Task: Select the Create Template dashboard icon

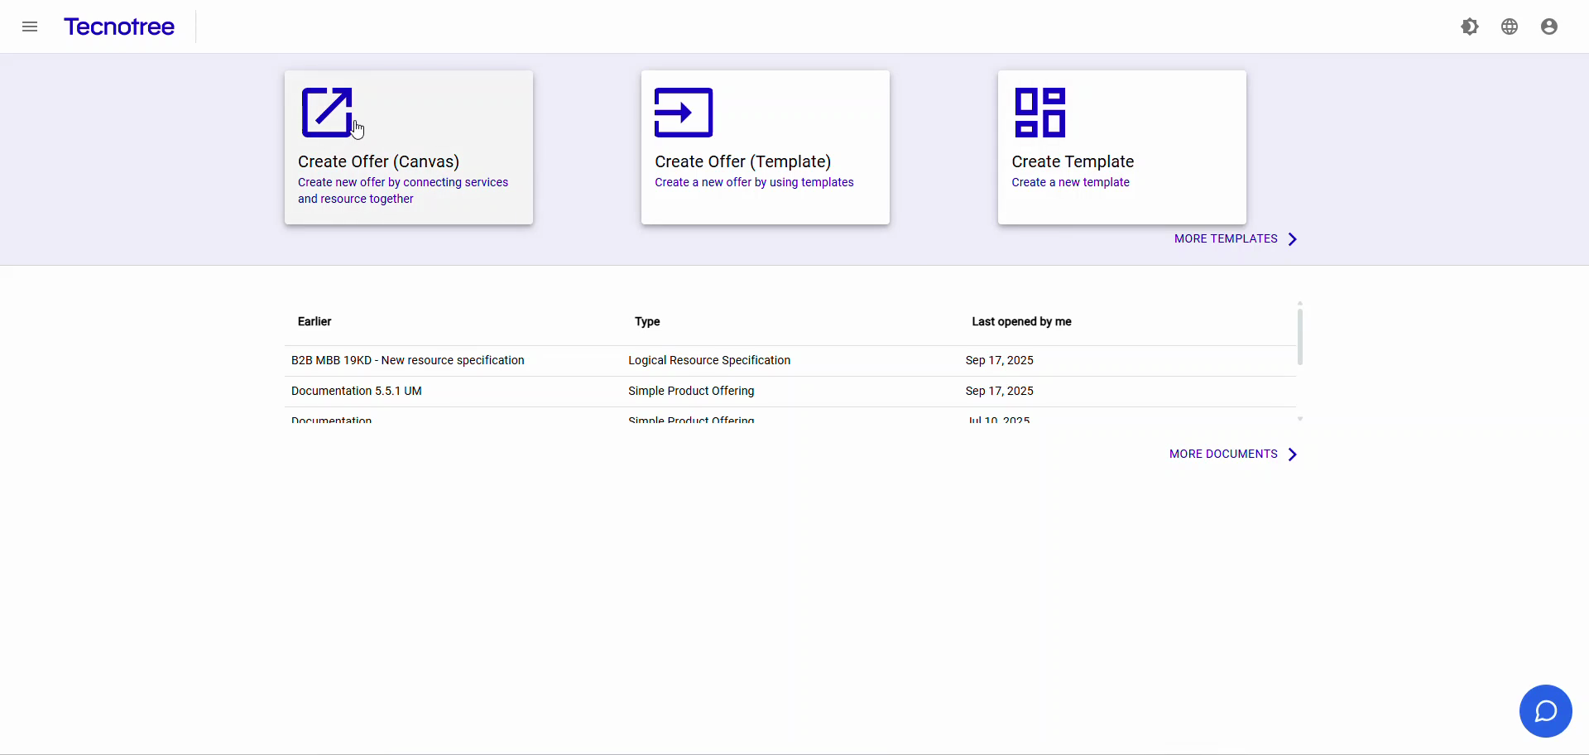Action: pos(1039,113)
